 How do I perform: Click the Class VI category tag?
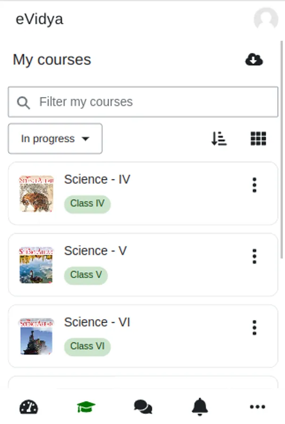[x=87, y=346]
